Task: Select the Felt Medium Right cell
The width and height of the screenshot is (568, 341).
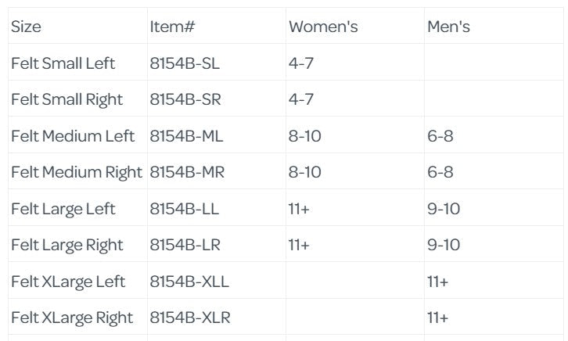Action: (x=77, y=172)
